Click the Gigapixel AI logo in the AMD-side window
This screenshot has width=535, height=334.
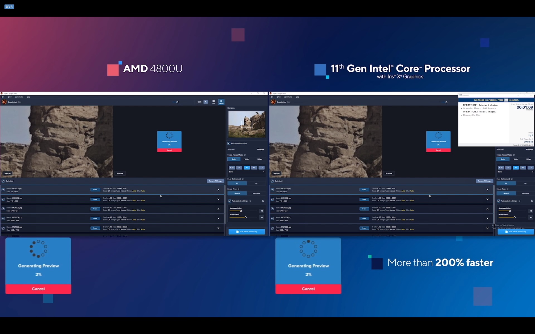pos(4,102)
